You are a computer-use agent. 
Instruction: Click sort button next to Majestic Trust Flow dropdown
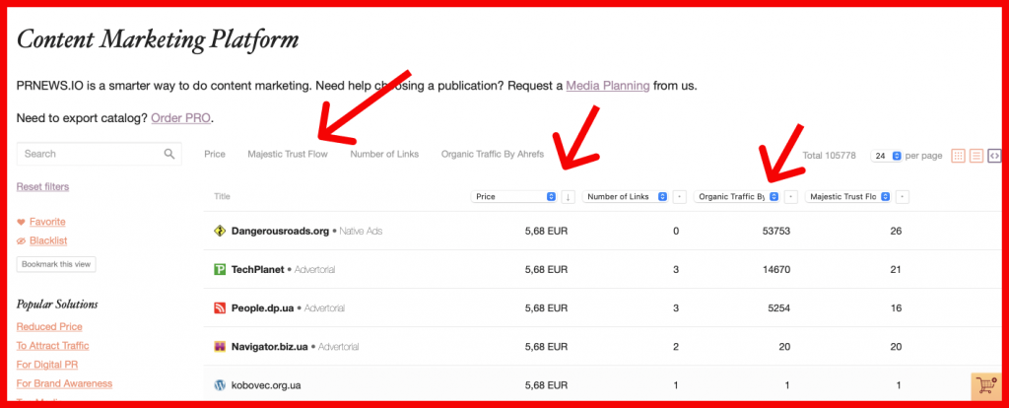click(903, 197)
